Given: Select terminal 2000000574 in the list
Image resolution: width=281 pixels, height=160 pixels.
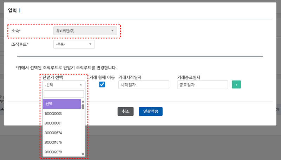Looking at the screenshot, I should point(62,133).
